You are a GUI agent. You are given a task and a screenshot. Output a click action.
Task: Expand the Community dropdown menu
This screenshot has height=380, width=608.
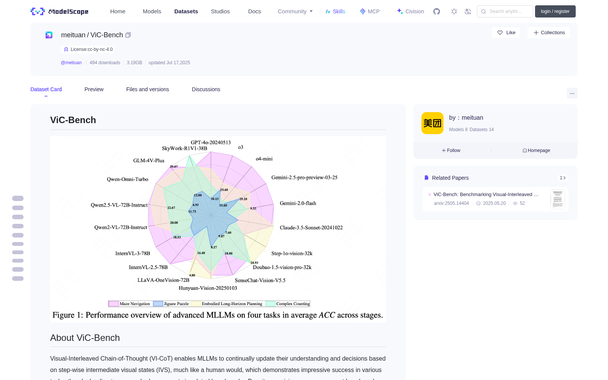[295, 11]
